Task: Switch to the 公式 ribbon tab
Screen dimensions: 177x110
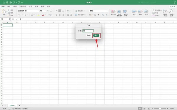Action: 30,6
